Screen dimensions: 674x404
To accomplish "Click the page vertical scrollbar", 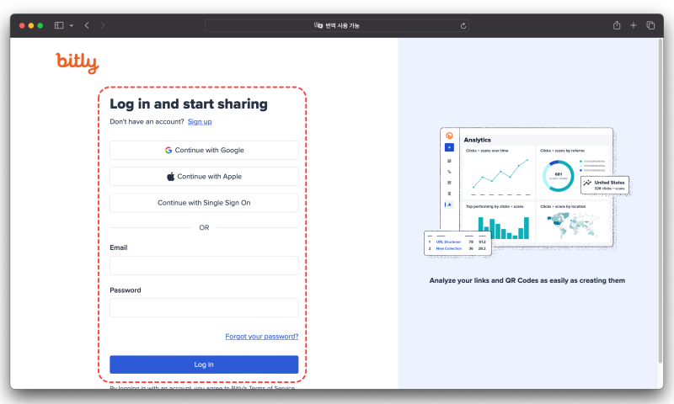I will point(661,202).
